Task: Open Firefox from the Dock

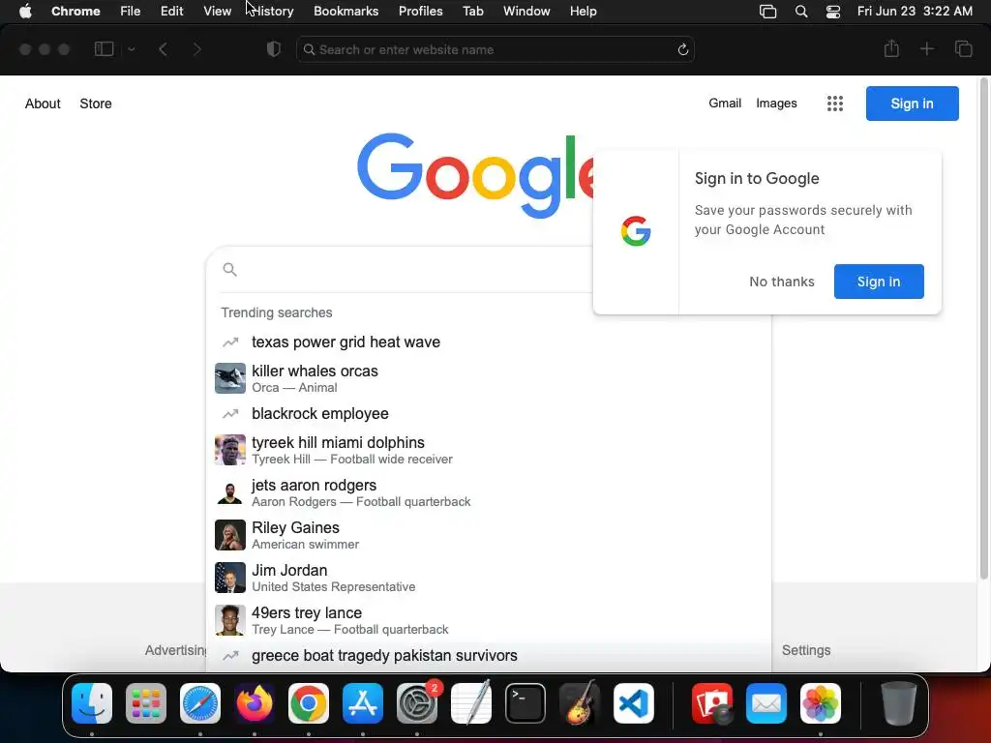Action: tap(255, 703)
